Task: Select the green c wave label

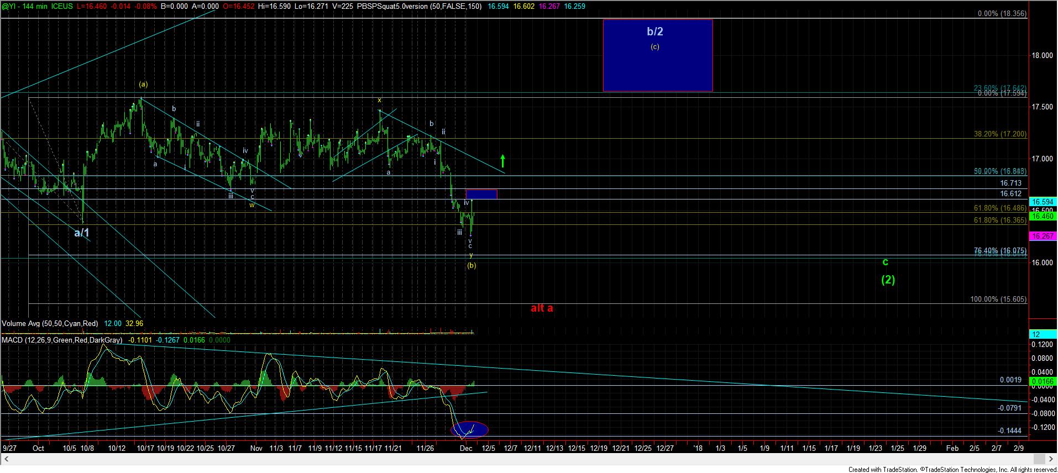Action: pos(885,261)
